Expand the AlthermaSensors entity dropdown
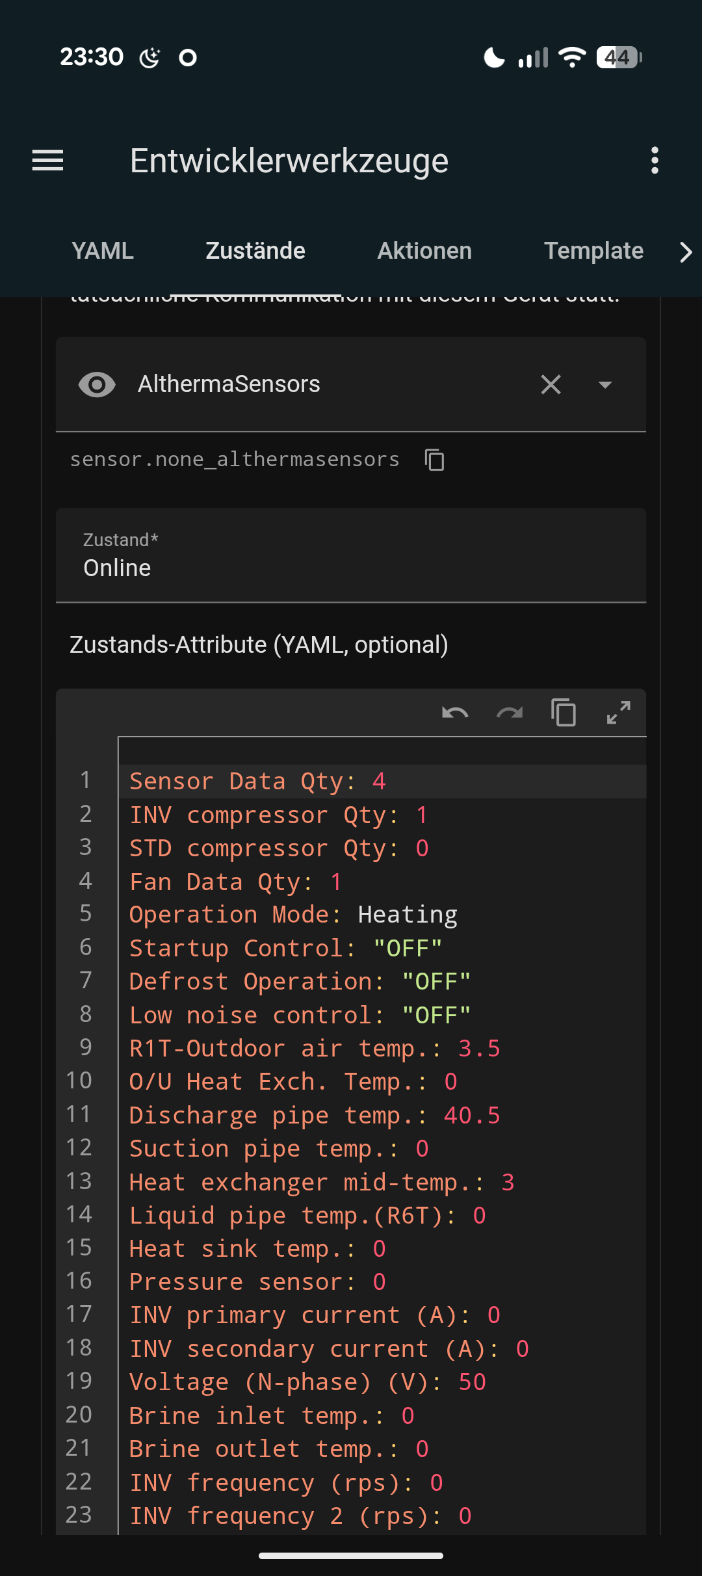The height and width of the screenshot is (1576, 702). (x=605, y=384)
